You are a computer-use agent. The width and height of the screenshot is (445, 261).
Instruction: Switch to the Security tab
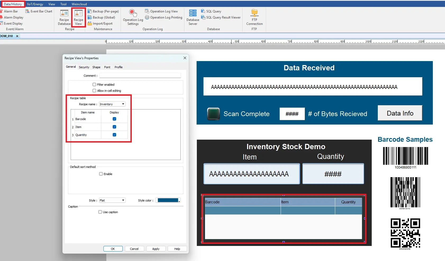point(84,67)
